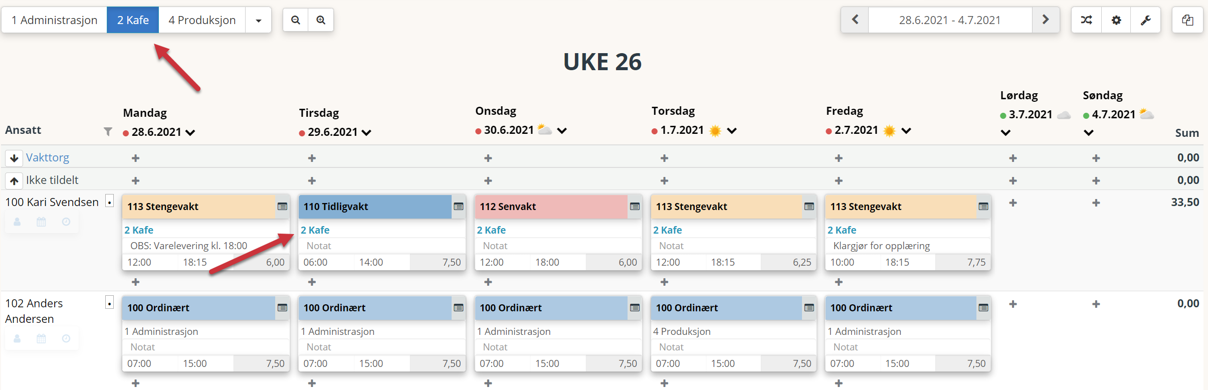Toggle the small checkbox beside Anders Andersen

tap(109, 302)
